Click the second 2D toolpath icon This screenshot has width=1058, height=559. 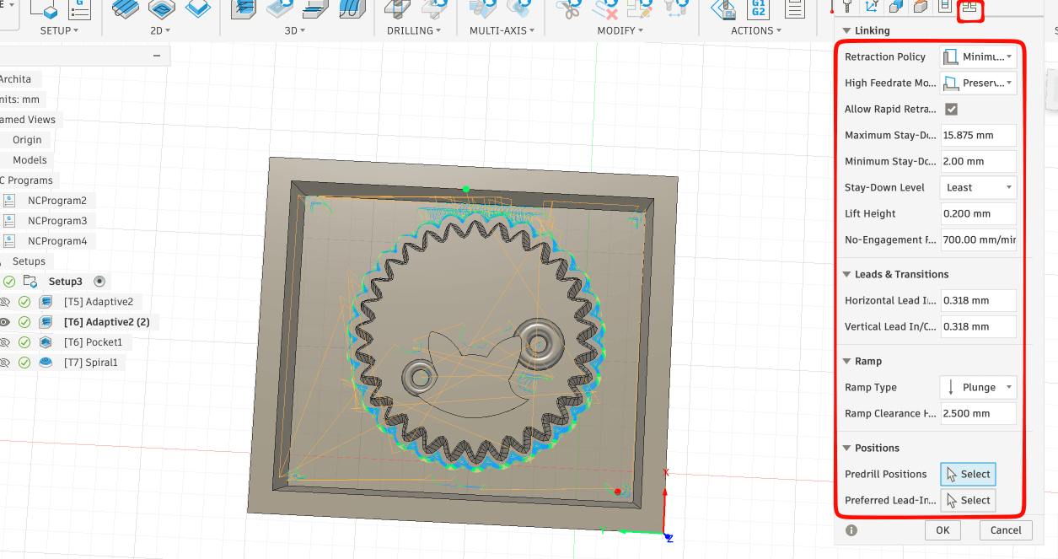[x=162, y=8]
